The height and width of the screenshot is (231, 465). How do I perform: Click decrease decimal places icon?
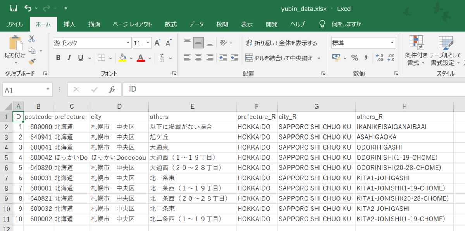(x=391, y=58)
